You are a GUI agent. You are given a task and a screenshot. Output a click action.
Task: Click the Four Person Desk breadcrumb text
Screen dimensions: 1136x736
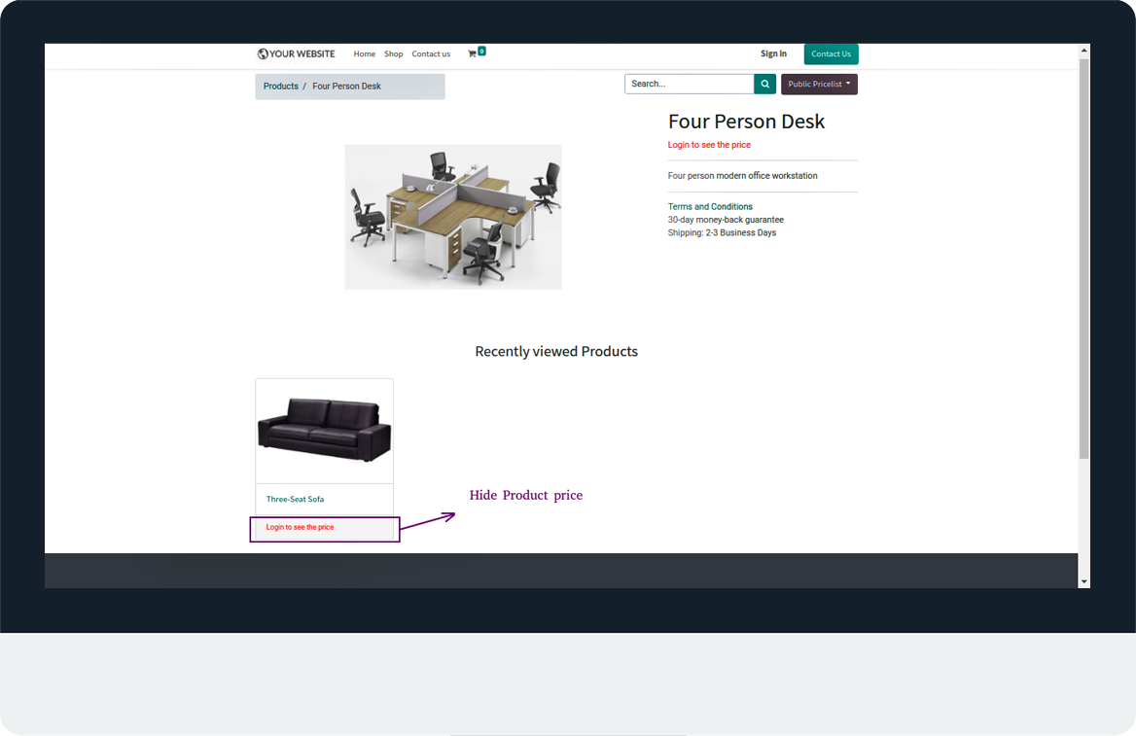(346, 87)
